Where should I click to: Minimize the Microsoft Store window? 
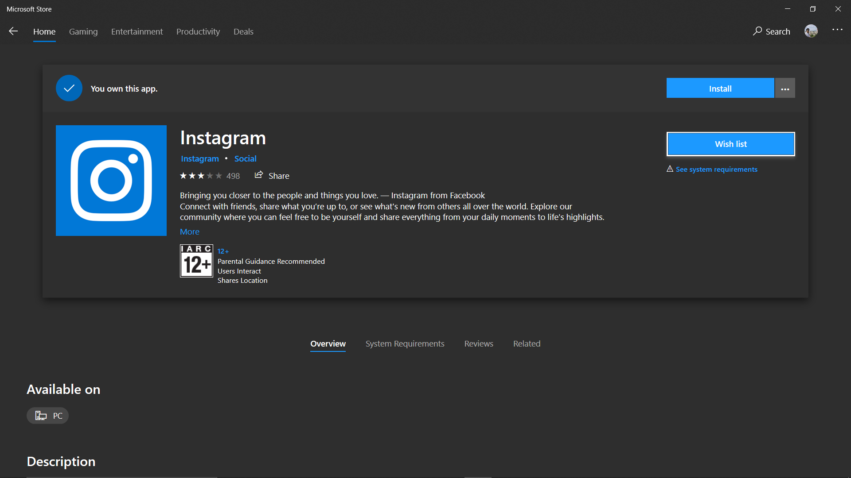click(788, 9)
